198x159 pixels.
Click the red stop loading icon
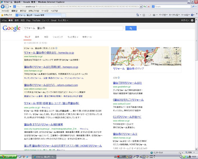[x=148, y=6]
